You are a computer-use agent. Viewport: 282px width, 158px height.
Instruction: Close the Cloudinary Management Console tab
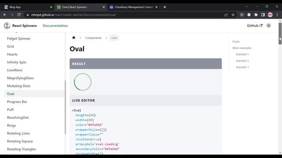pyautogui.click(x=156, y=7)
